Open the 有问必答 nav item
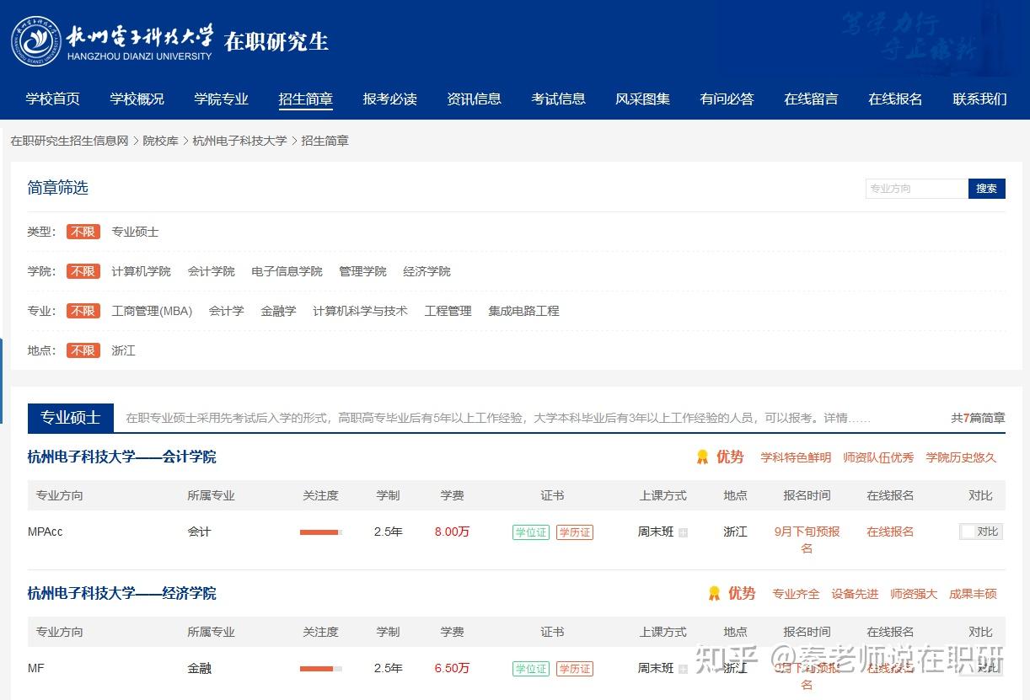 727,99
